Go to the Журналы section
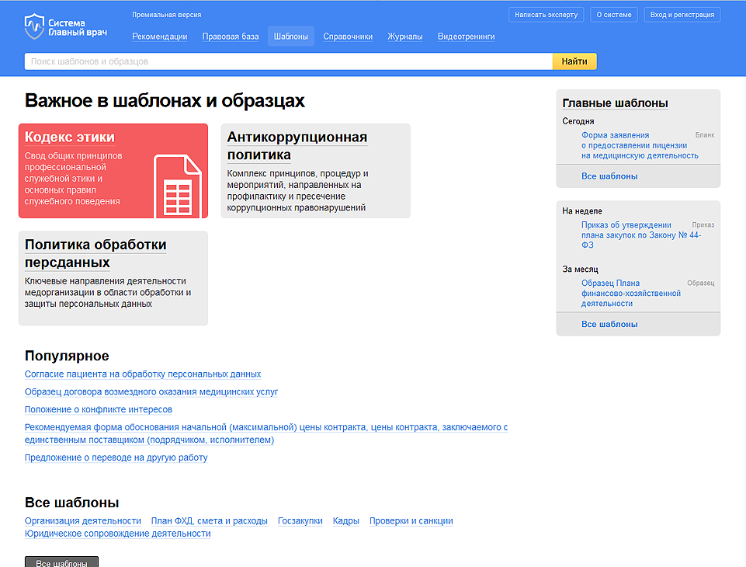 point(404,37)
